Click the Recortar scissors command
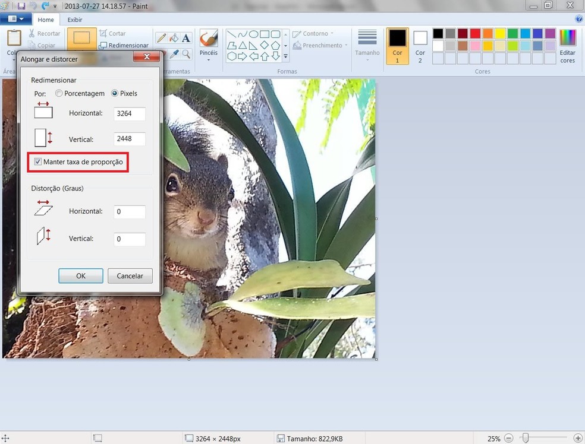Viewport: 585px width, 444px height. coord(45,33)
